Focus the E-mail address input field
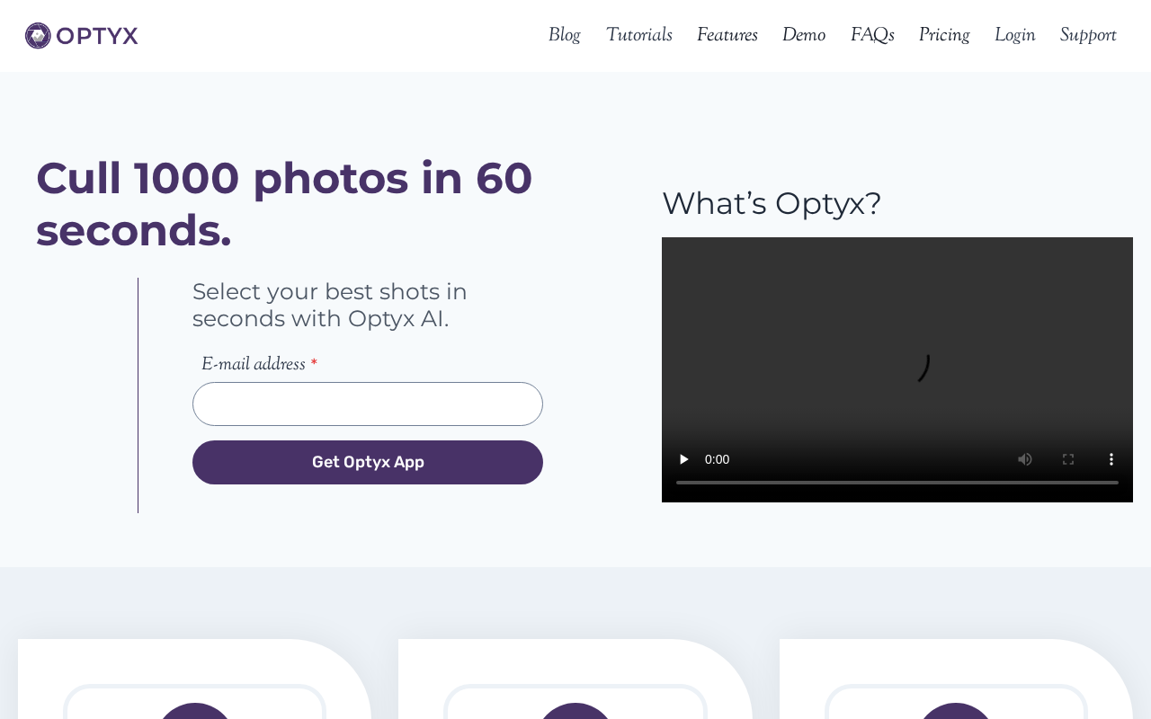The image size is (1151, 719). [x=367, y=404]
